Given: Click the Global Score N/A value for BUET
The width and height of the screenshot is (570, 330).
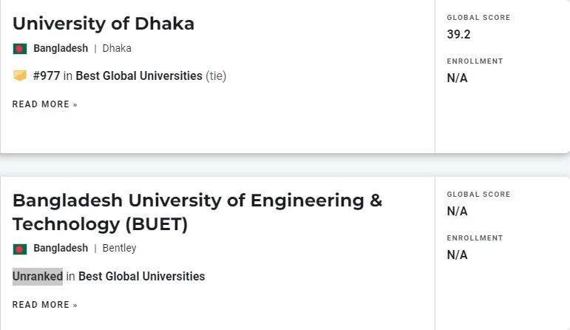Looking at the screenshot, I should pyautogui.click(x=457, y=212).
